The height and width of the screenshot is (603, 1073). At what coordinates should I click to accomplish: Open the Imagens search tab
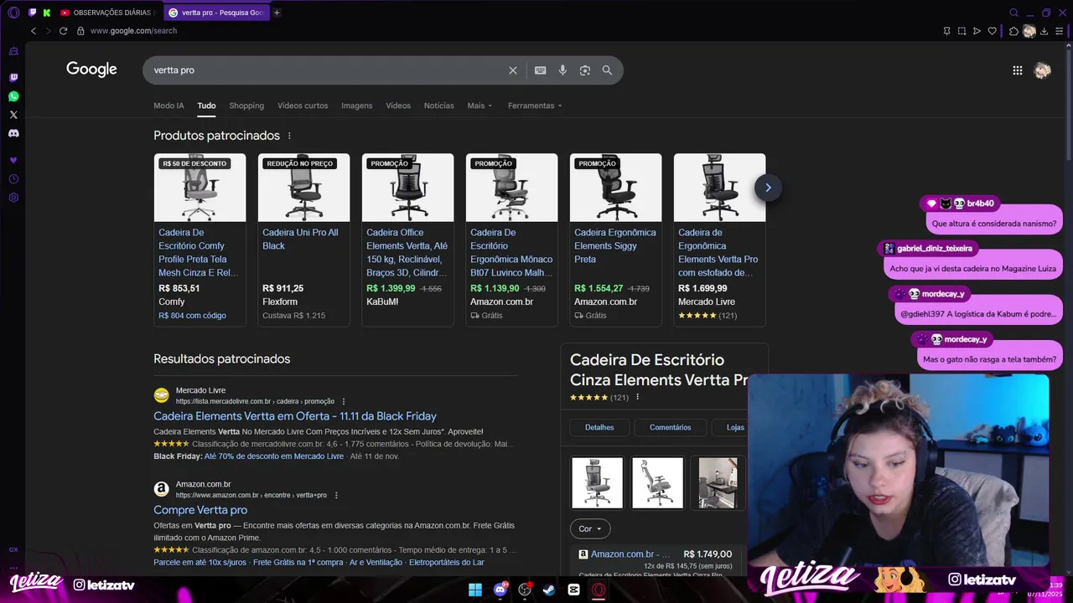coord(356,106)
